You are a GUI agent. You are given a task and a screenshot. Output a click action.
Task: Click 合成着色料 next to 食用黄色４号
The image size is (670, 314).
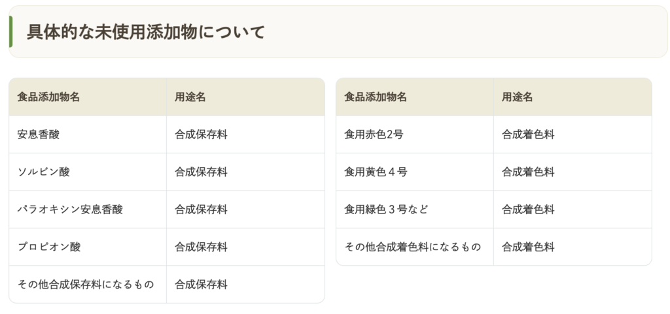528,172
